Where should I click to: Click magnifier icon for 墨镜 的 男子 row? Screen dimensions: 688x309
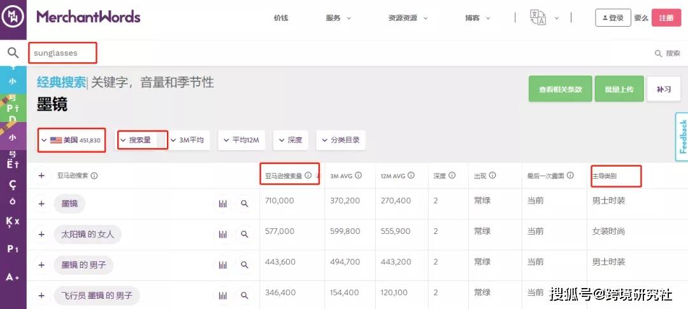(x=245, y=265)
